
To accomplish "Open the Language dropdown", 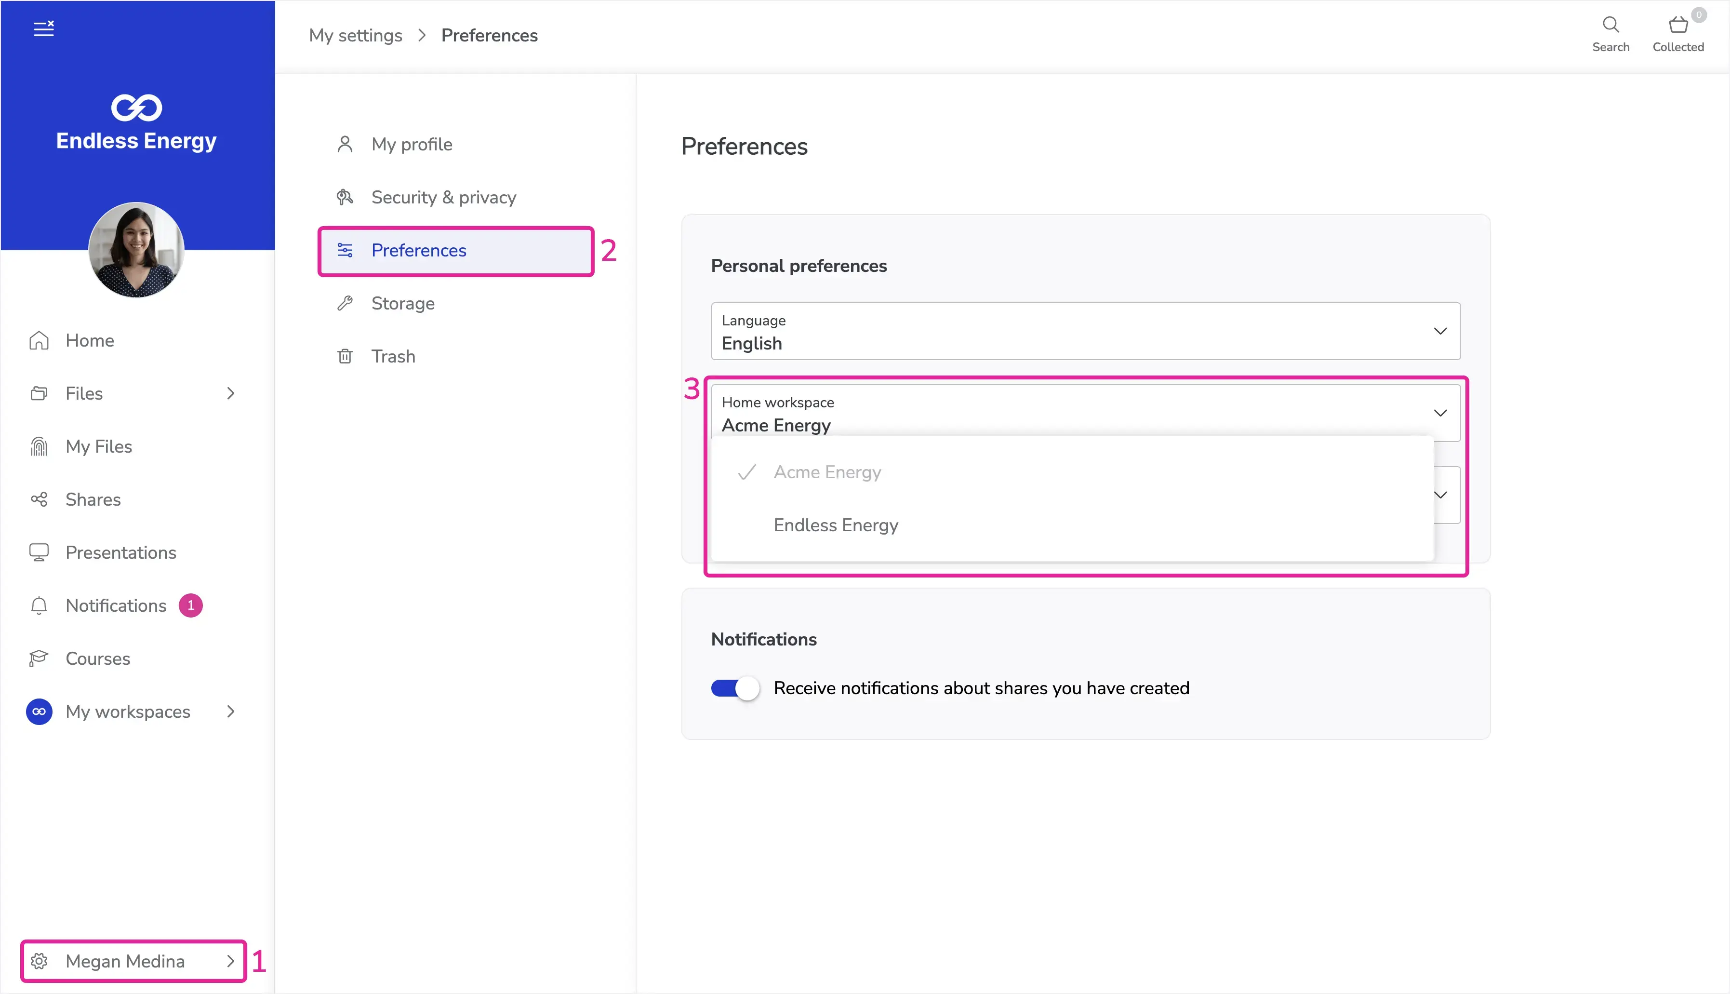I will click(1085, 331).
